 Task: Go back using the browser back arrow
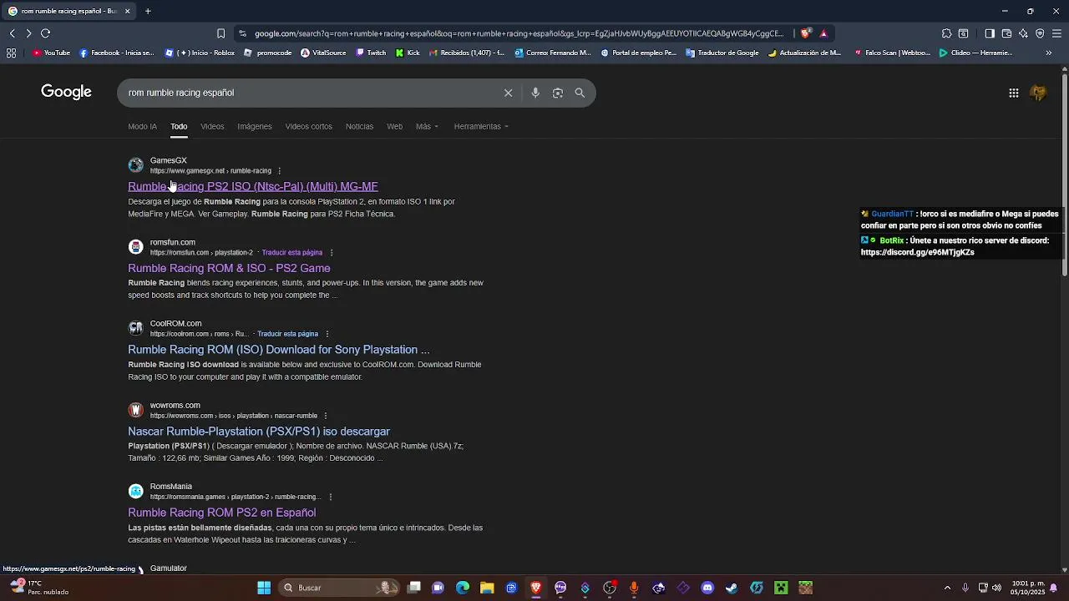13,33
